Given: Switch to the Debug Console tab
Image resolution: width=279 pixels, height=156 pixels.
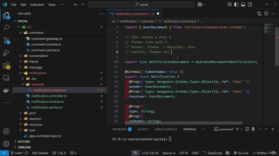Looking at the screenshot, I should (166, 129).
